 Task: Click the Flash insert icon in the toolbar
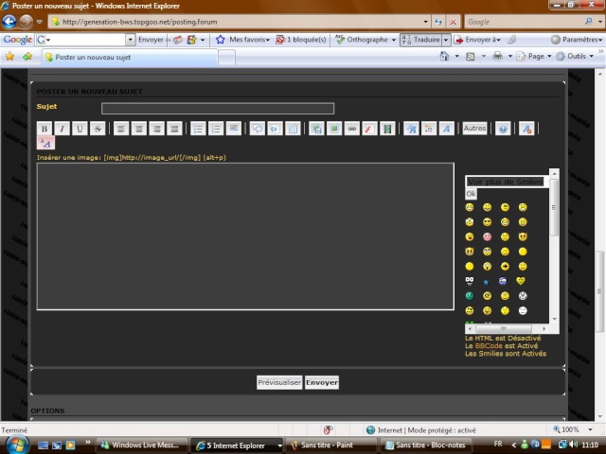click(x=369, y=128)
